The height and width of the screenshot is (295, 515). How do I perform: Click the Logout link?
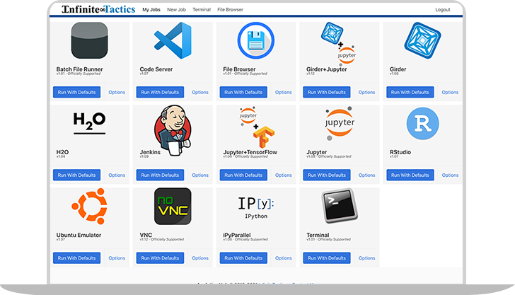[x=443, y=9]
